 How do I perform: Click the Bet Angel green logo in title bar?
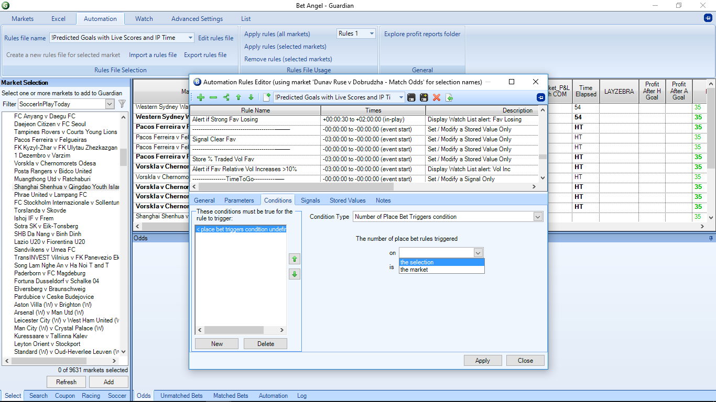pos(5,6)
